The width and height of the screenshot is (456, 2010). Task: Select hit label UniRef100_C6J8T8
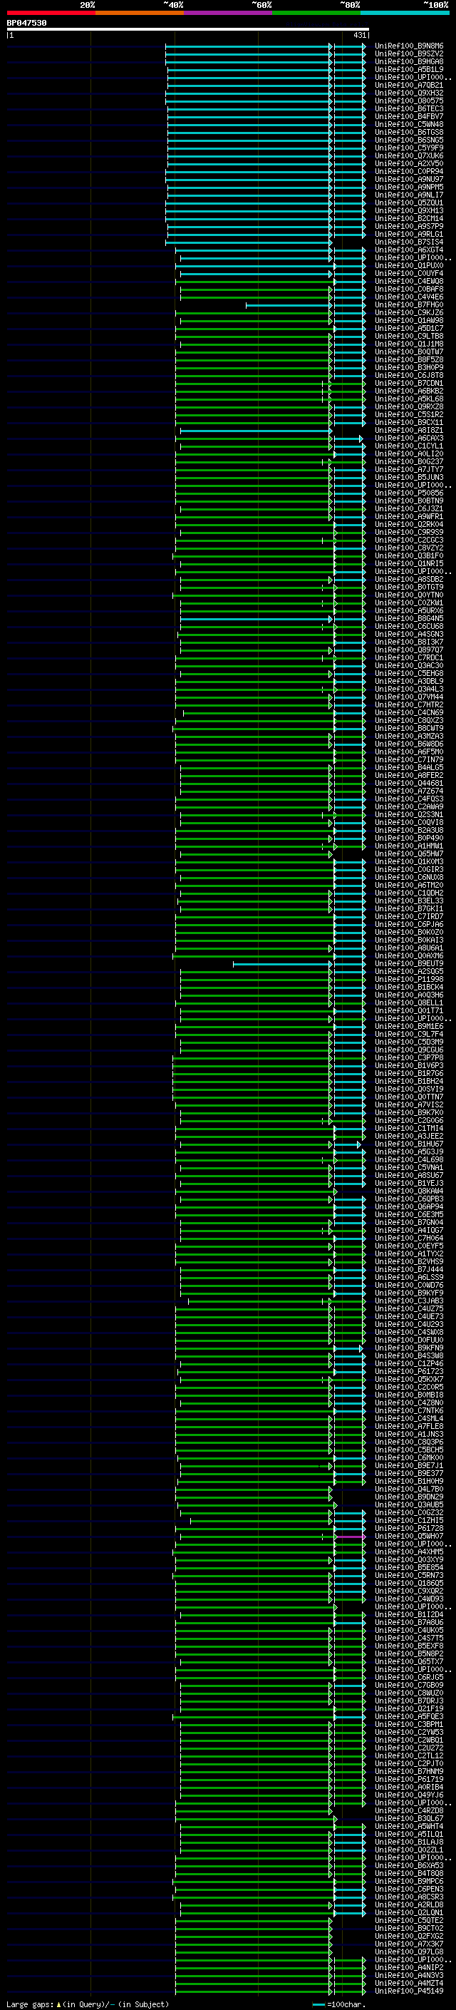pyautogui.click(x=409, y=375)
